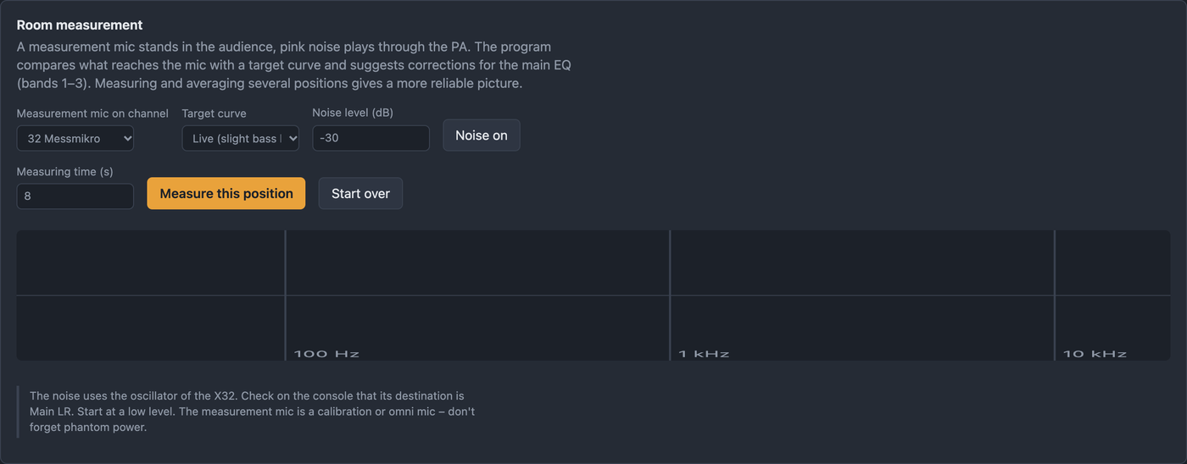Open the 32 Messmikro channel dropdown
This screenshot has height=464, width=1187.
(75, 138)
